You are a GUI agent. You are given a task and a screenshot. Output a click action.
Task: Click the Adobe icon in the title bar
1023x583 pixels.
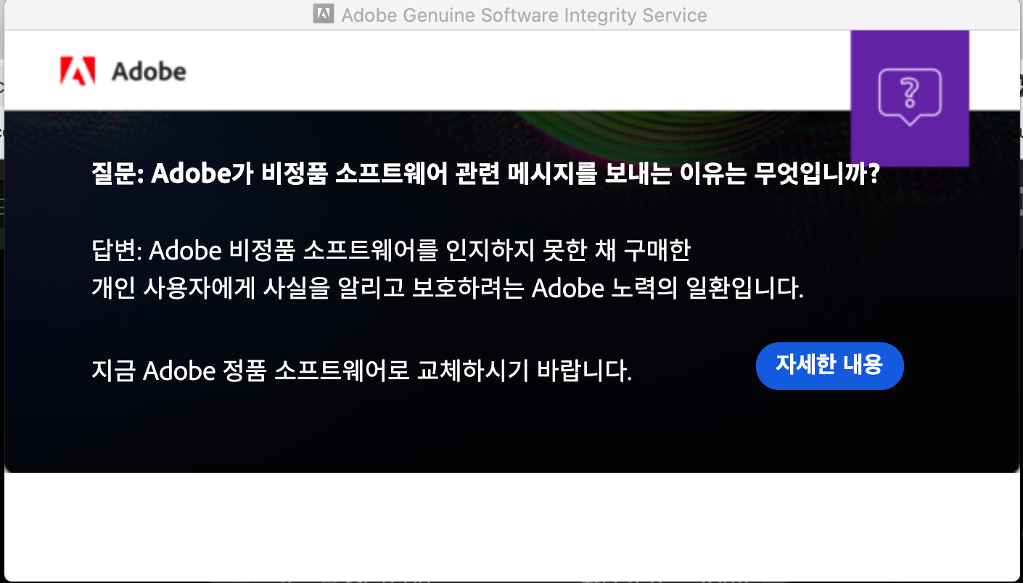click(x=324, y=14)
